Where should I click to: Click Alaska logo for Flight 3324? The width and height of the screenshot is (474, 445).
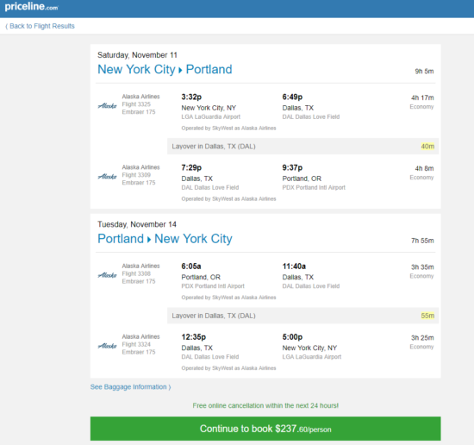(108, 346)
